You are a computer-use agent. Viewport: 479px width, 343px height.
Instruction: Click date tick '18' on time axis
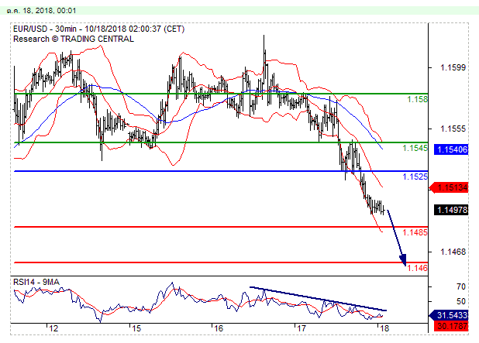click(x=384, y=328)
